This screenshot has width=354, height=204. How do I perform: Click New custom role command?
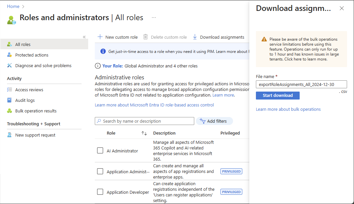(118, 37)
